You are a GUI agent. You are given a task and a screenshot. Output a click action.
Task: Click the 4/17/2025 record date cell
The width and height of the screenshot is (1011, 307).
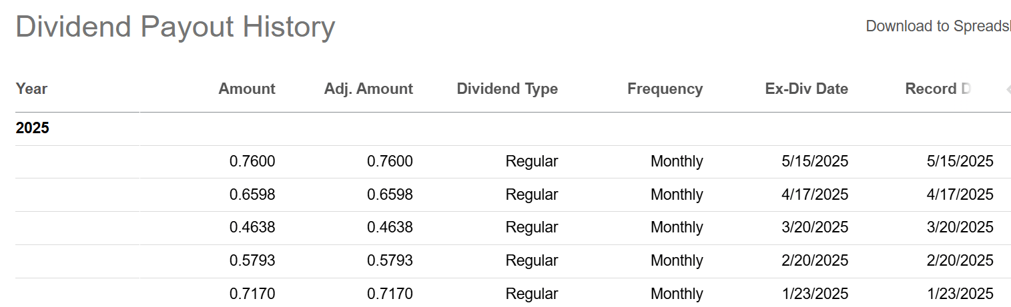960,194
